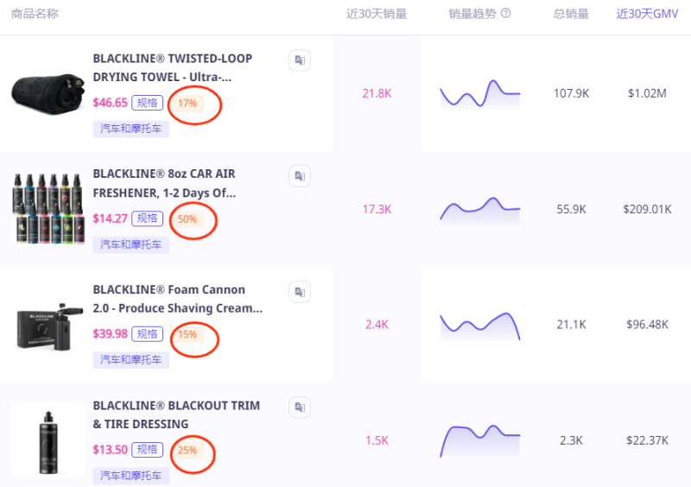Open Car Air Freshener product thumbnail
The image size is (691, 487).
48,209
